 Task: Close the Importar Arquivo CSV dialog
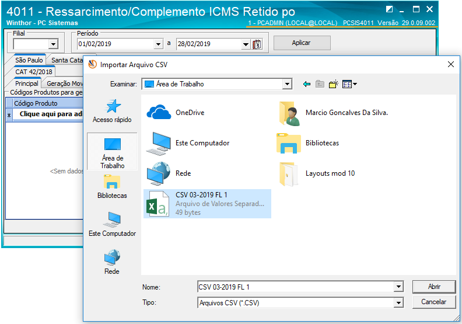pos(450,64)
